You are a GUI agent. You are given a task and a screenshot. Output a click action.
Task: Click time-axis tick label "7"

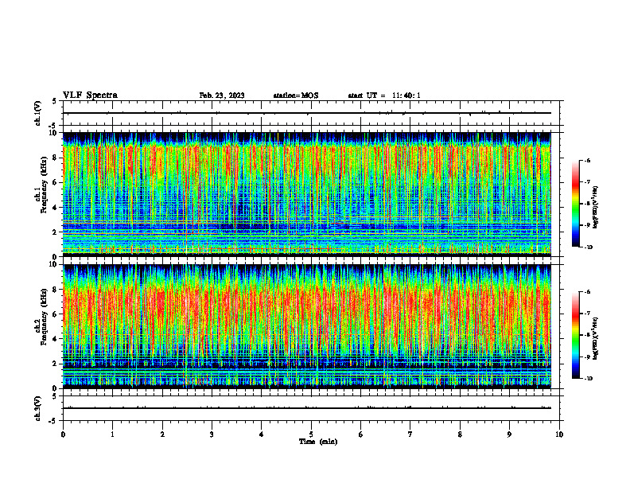tap(410, 434)
